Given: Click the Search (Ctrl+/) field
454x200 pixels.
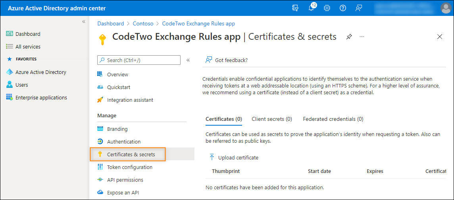Looking at the screenshot, I should (139, 60).
